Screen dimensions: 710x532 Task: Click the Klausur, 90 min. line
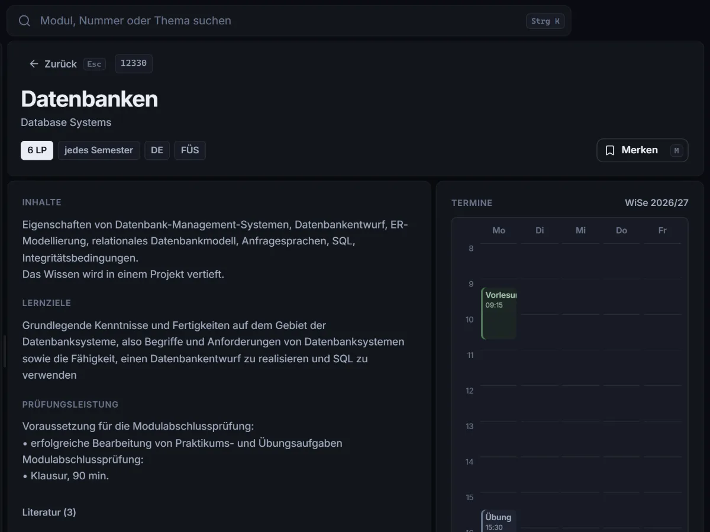pyautogui.click(x=66, y=476)
